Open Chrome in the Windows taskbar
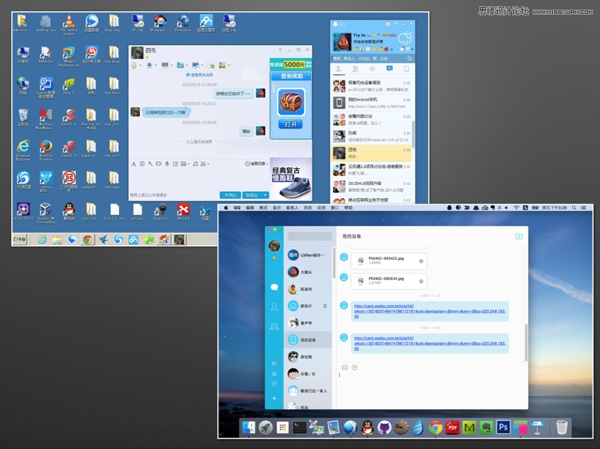 tap(88, 240)
